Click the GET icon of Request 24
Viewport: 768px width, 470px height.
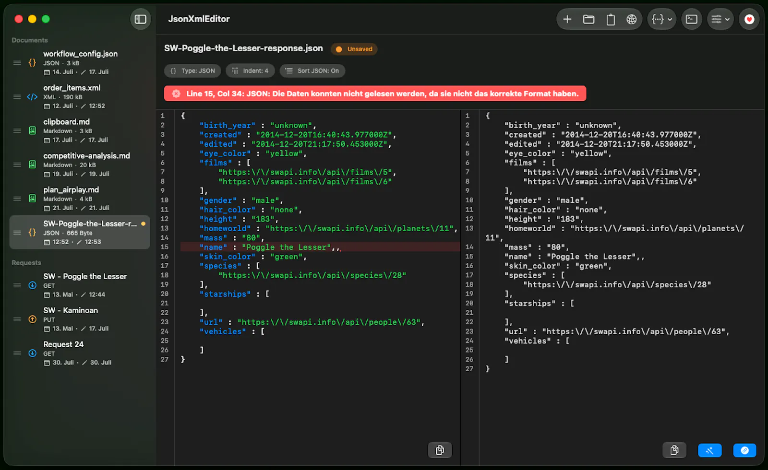point(32,353)
